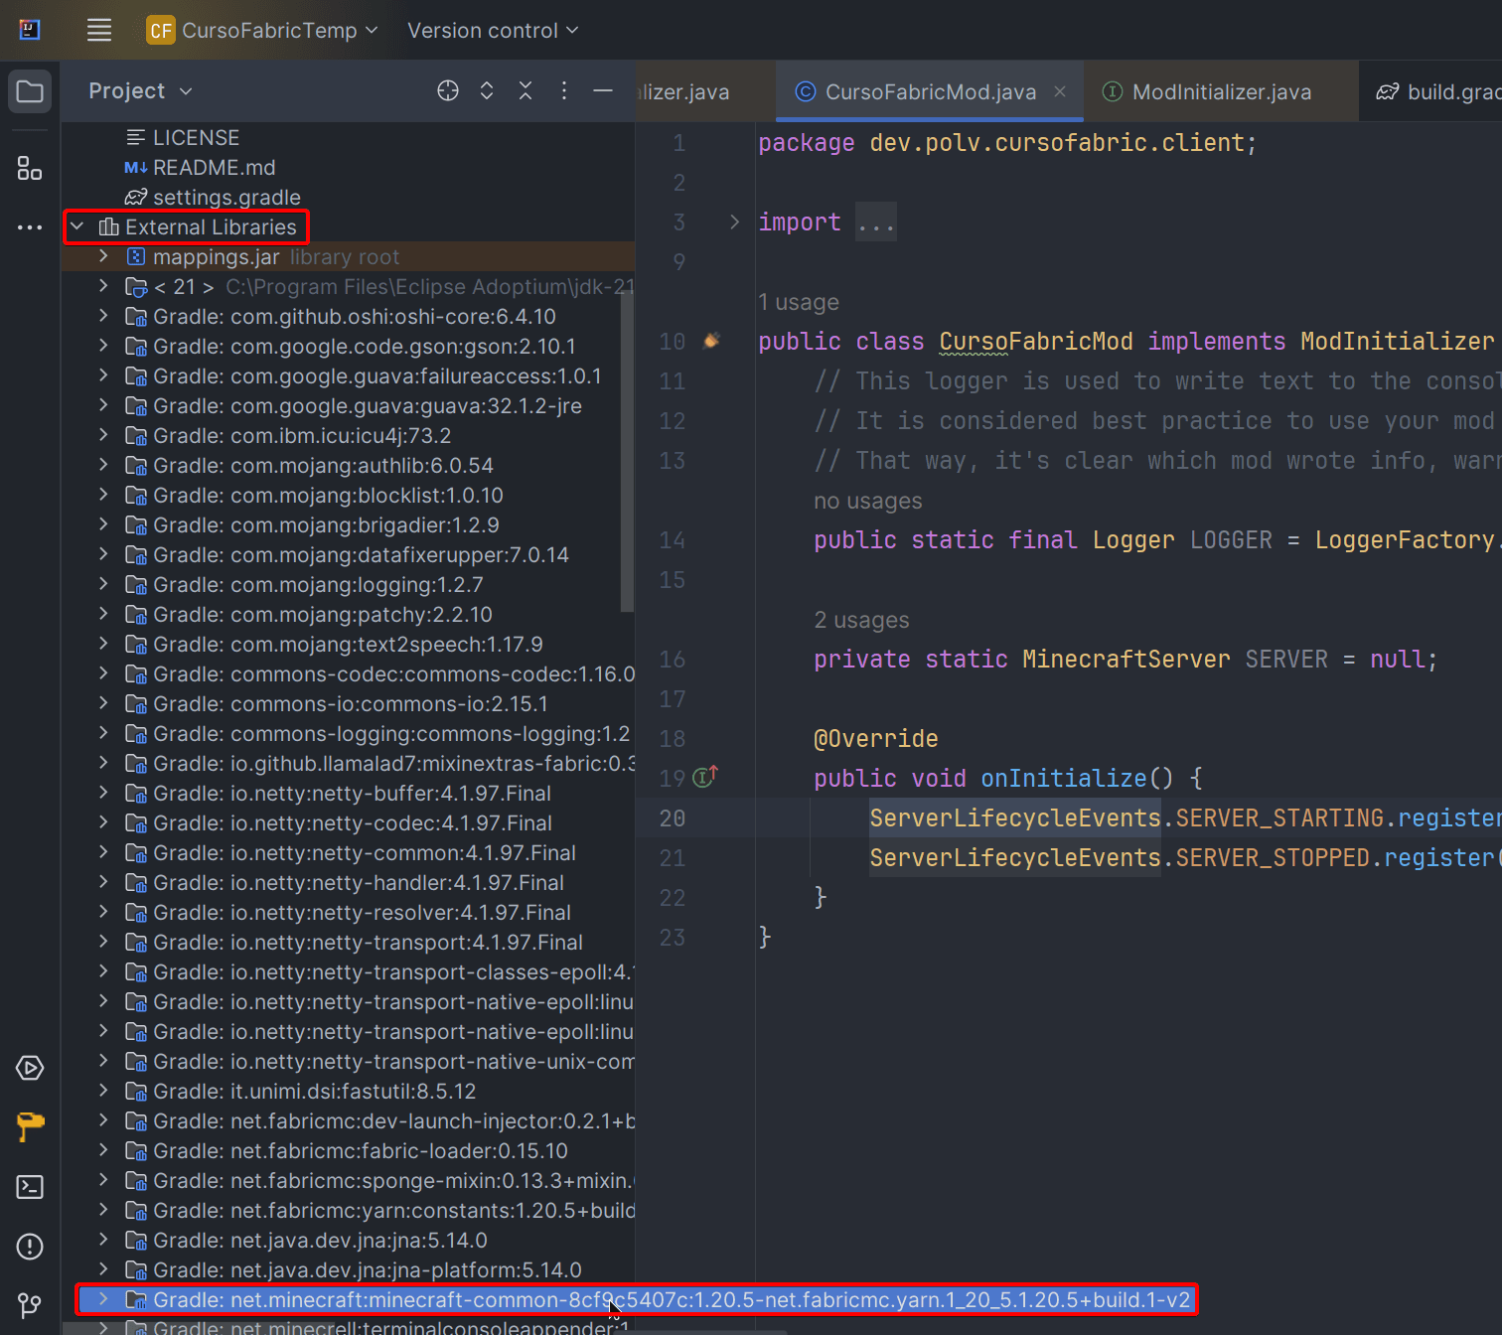
Task: Click Collapse All in Project panel
Action: [526, 90]
